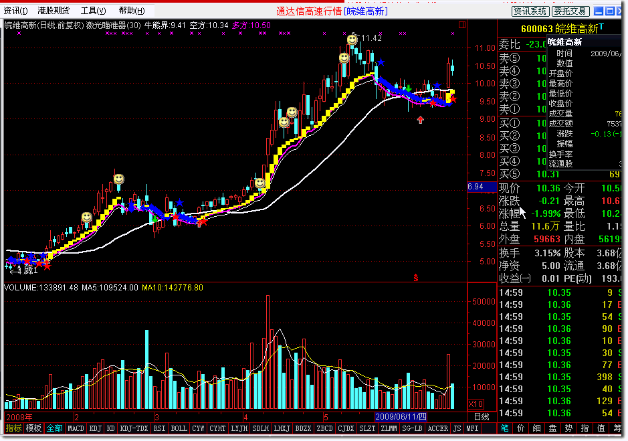Click the VOLUME:133891.48 label

point(41,288)
